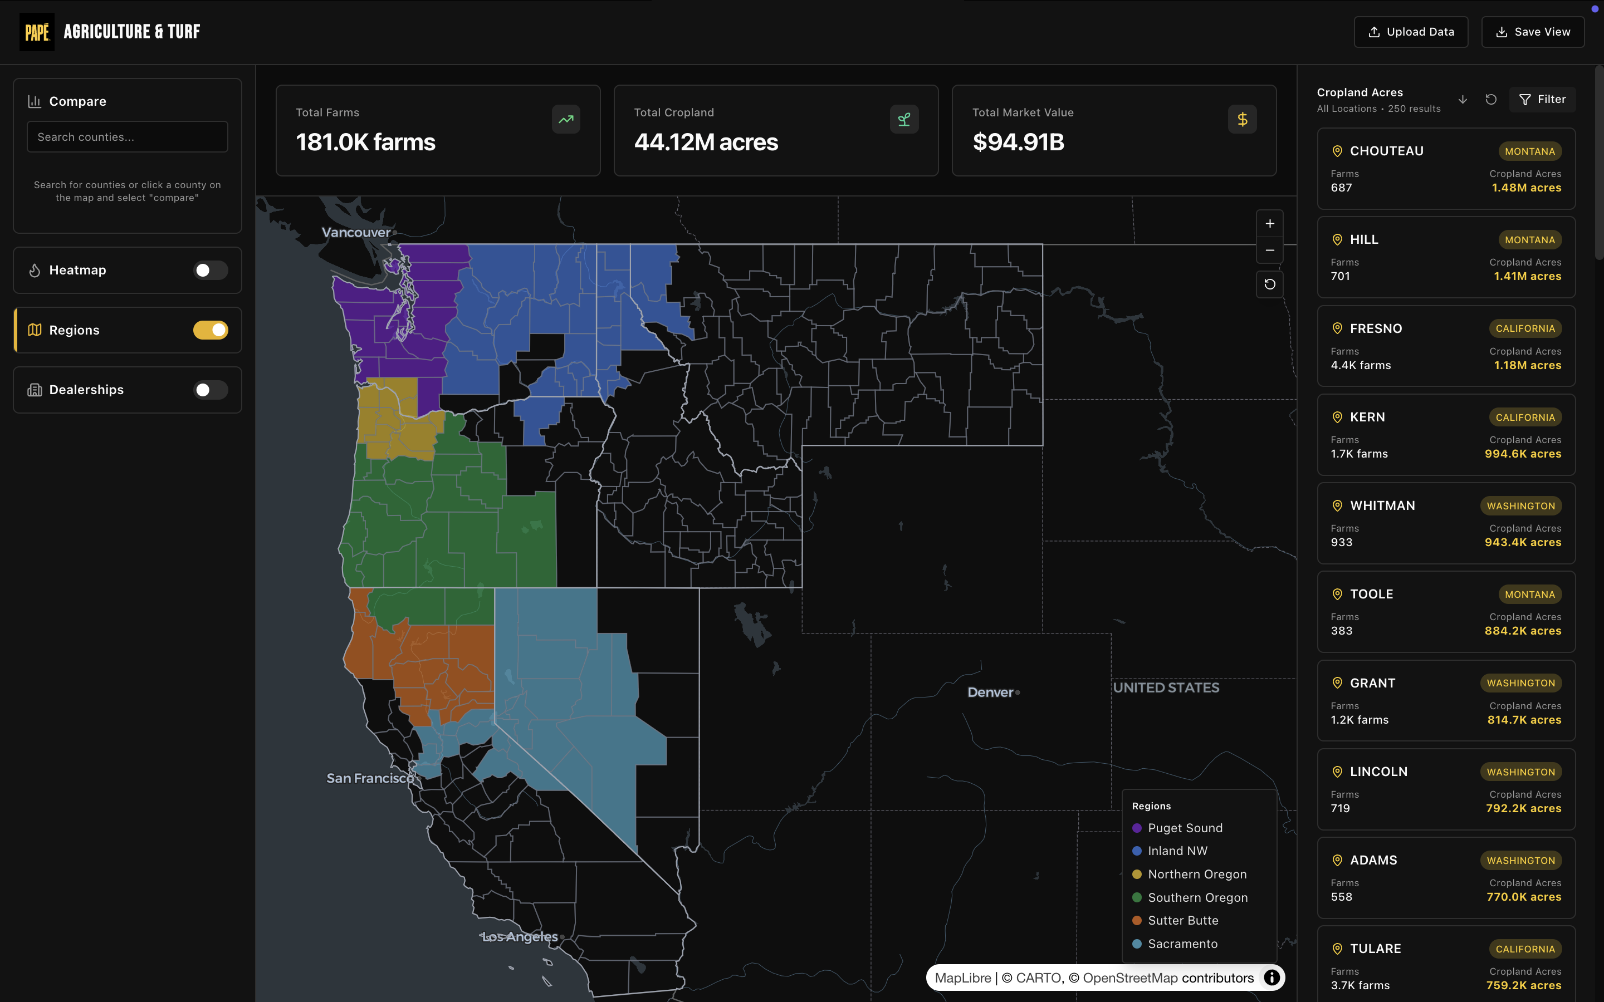Click the Heatmap flame icon
The height and width of the screenshot is (1002, 1604).
click(x=35, y=271)
